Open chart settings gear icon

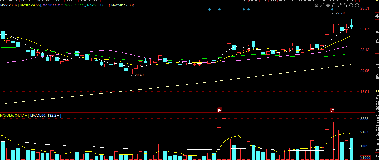(316, 5)
